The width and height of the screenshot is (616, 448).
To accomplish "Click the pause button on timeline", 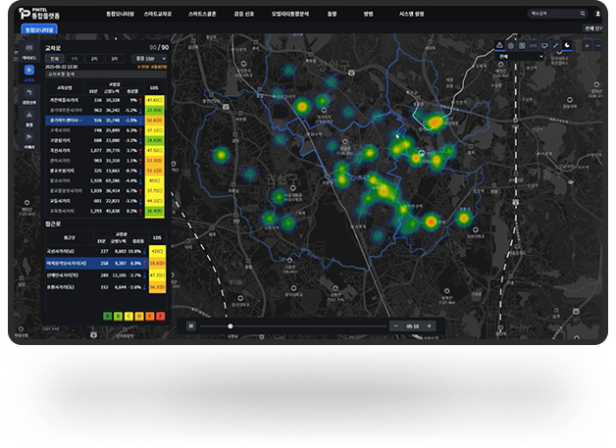I will [191, 325].
